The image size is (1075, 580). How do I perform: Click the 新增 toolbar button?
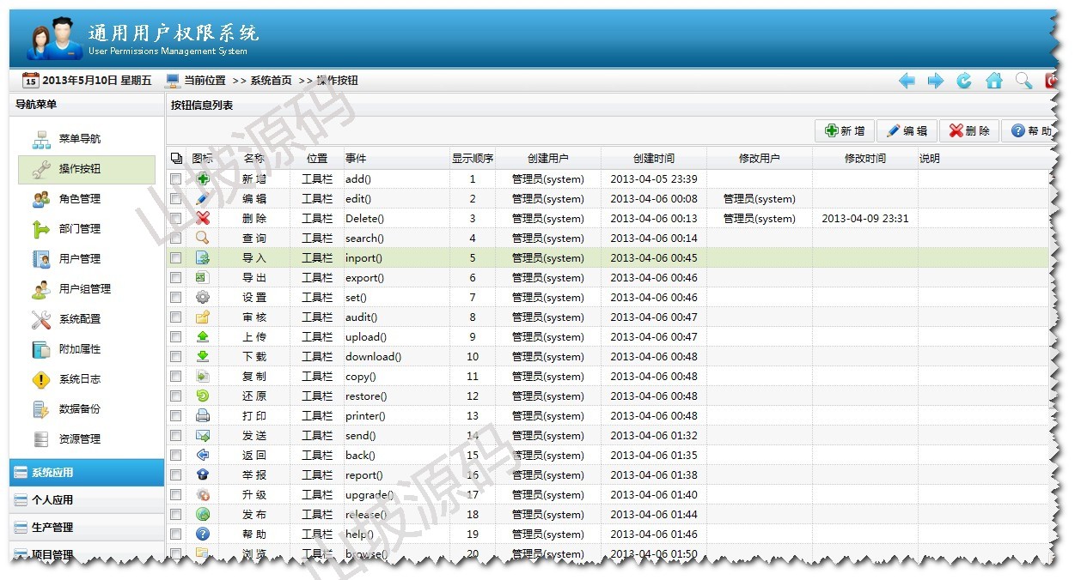point(845,131)
